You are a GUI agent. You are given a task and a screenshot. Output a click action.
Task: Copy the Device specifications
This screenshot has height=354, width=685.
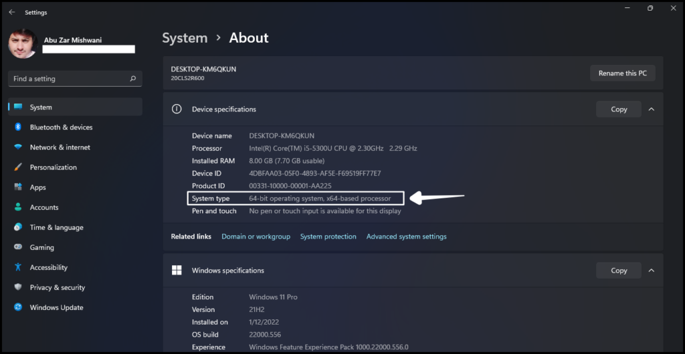(x=619, y=109)
